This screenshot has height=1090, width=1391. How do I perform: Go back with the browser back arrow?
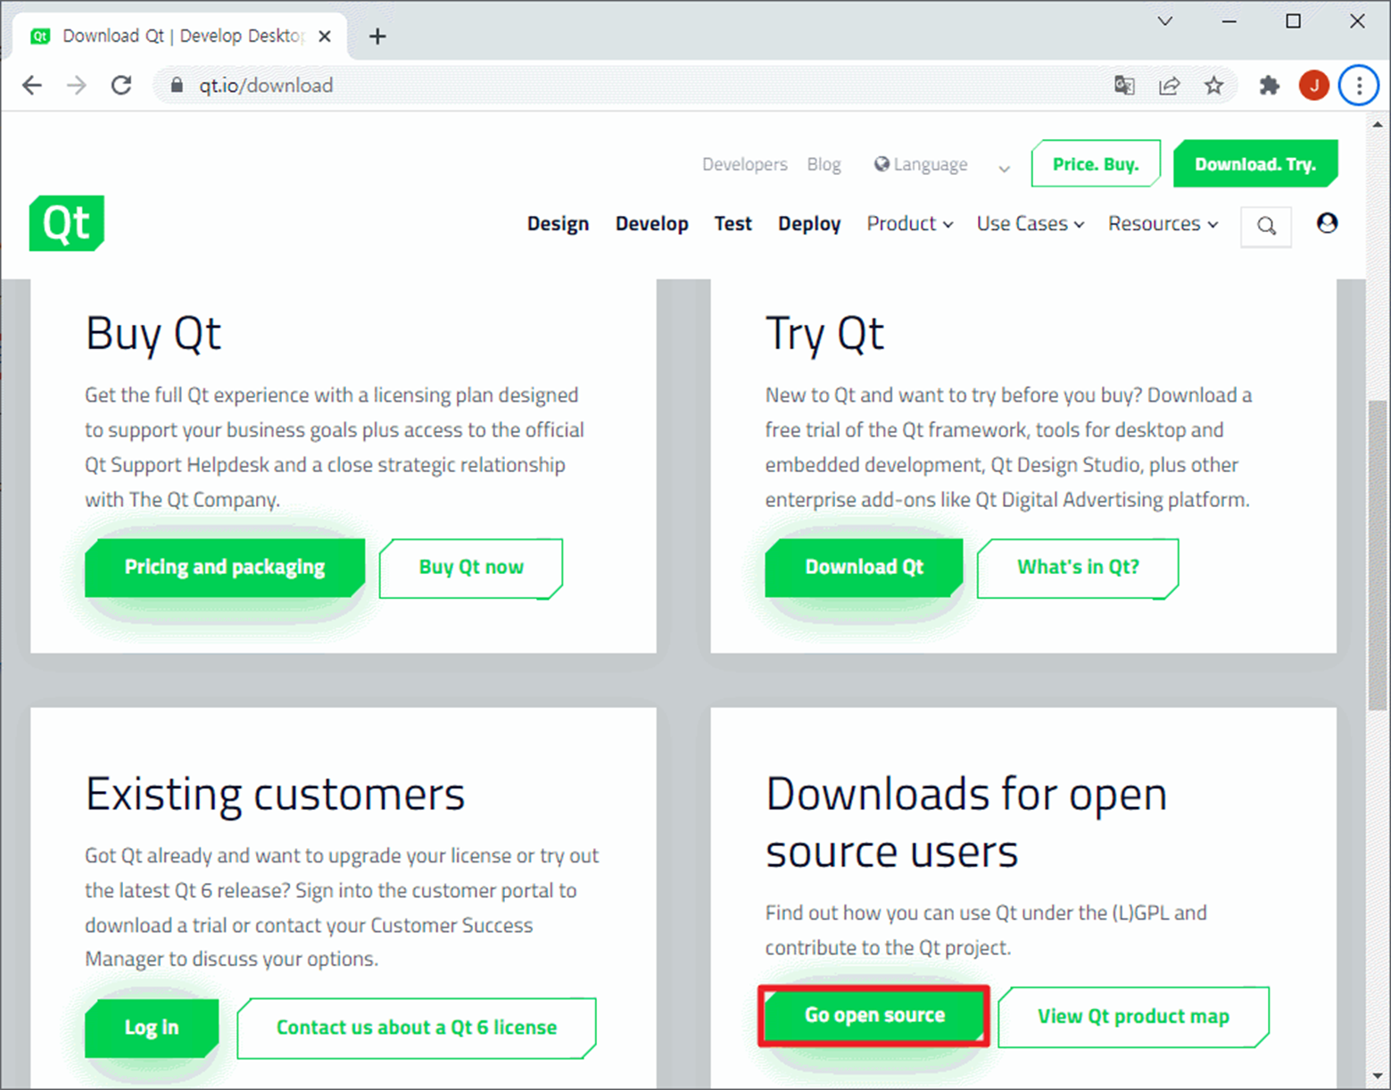(x=32, y=86)
